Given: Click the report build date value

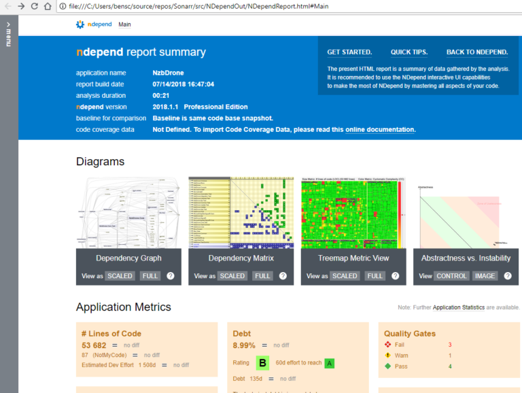Looking at the screenshot, I should point(183,84).
